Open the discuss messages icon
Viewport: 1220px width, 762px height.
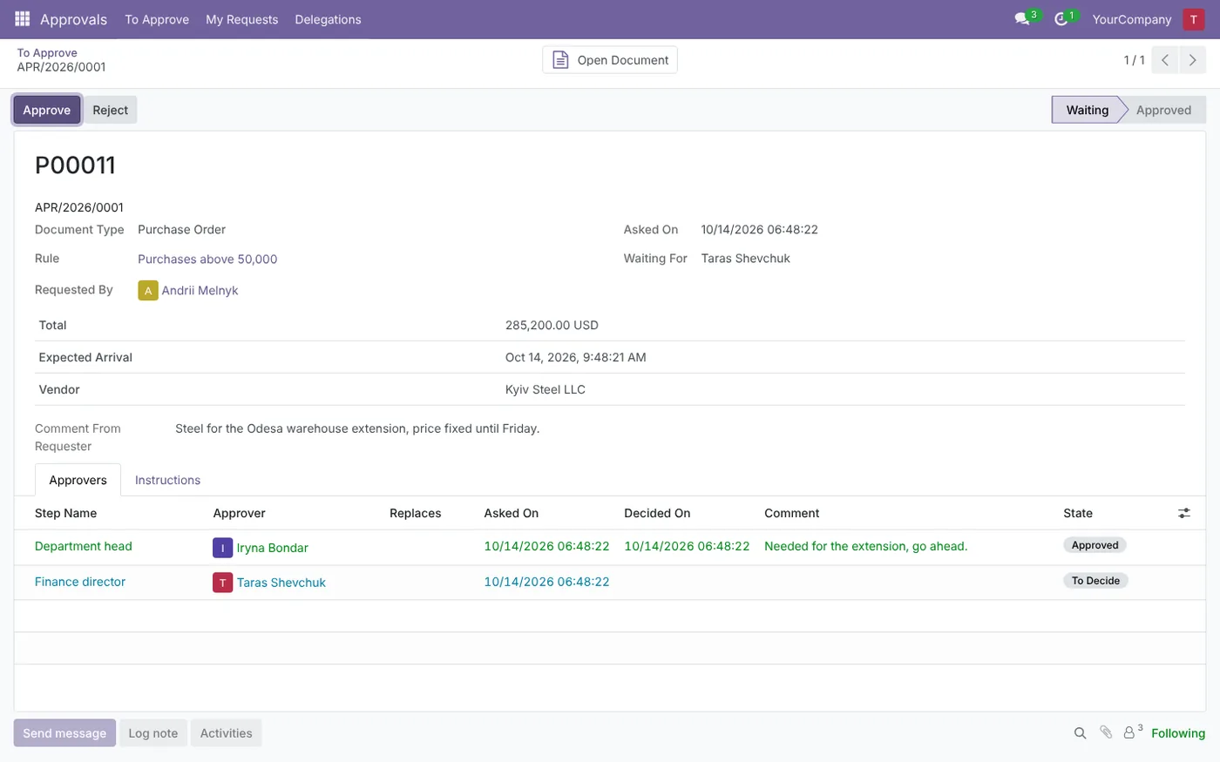coord(1022,19)
